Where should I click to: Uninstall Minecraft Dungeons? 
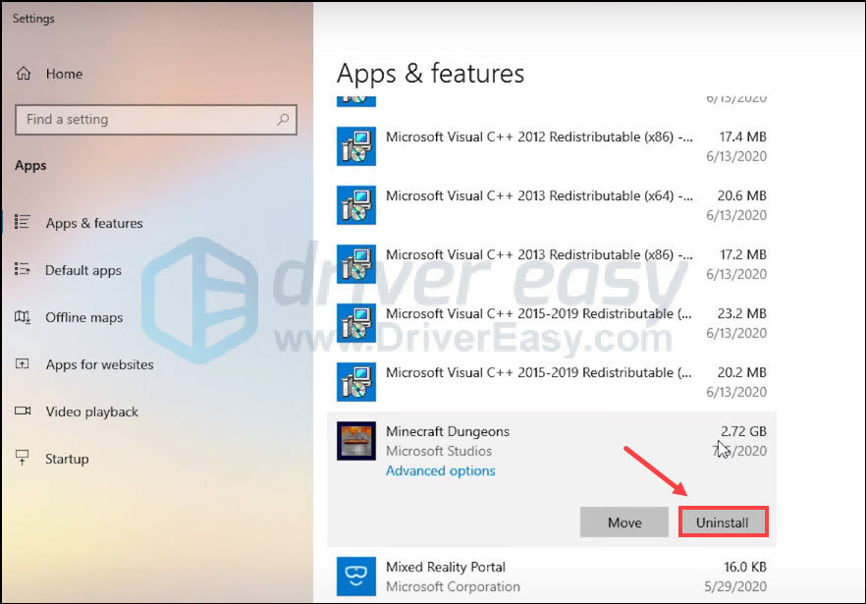tap(724, 522)
